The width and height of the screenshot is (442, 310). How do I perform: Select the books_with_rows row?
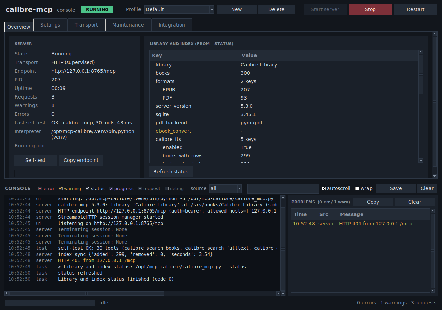tap(284, 156)
